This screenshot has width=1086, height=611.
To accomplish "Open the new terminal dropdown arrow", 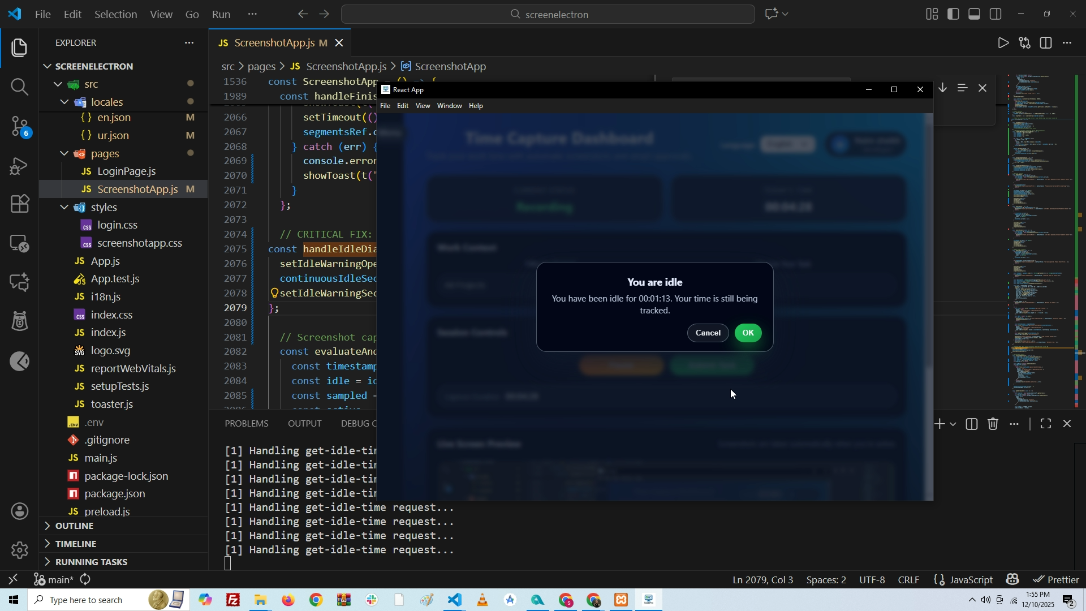I will pyautogui.click(x=954, y=424).
